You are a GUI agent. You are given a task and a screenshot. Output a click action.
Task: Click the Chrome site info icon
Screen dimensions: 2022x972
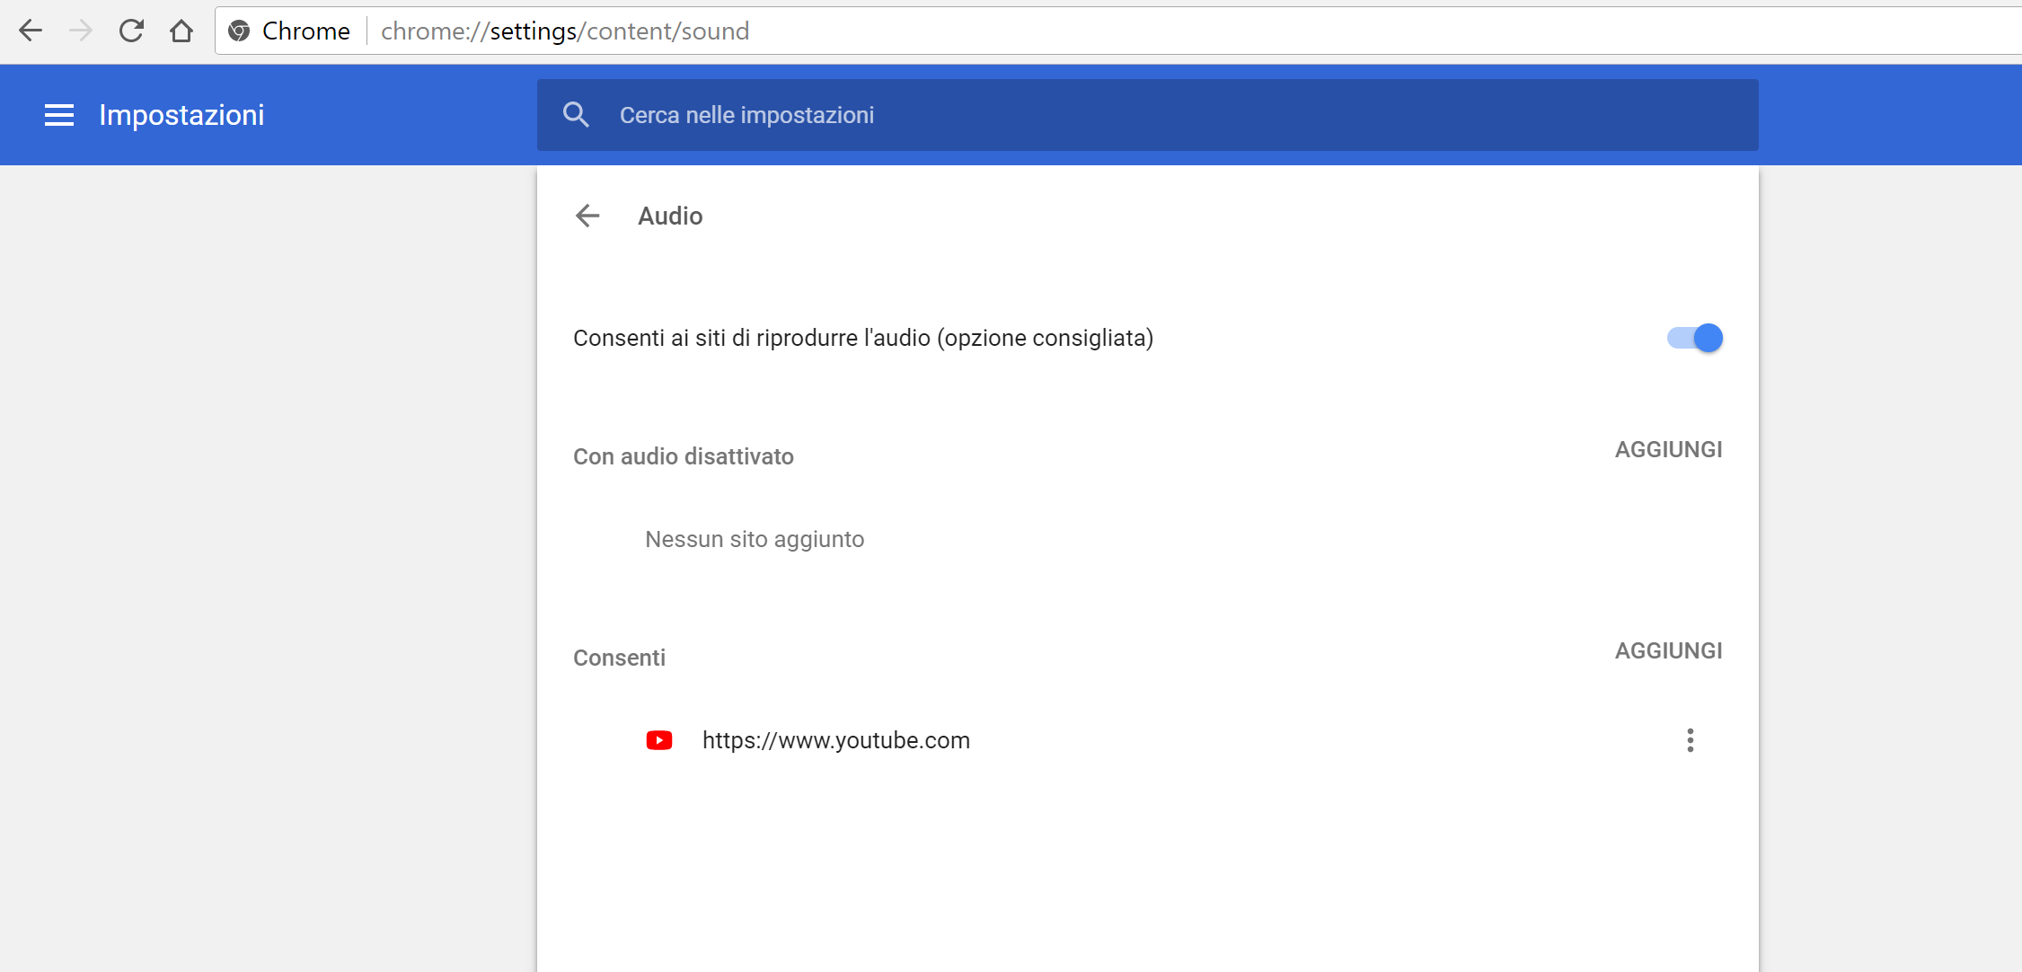click(x=239, y=31)
